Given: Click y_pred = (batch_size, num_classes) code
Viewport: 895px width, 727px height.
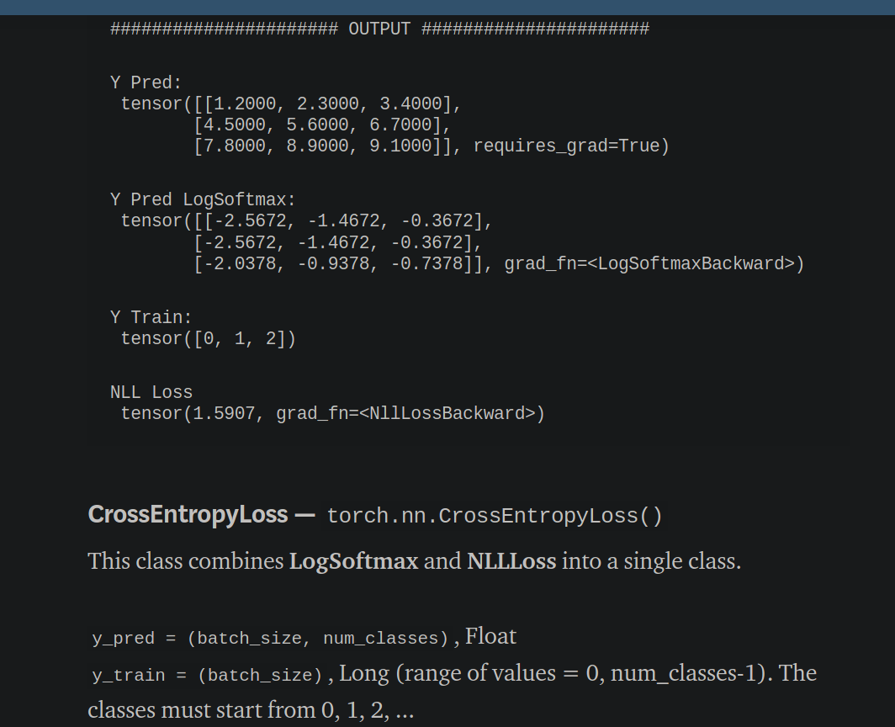Looking at the screenshot, I should 271,638.
